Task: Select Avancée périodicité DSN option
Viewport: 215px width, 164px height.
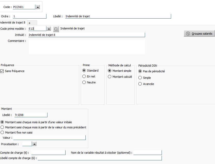Action: coord(140,84)
